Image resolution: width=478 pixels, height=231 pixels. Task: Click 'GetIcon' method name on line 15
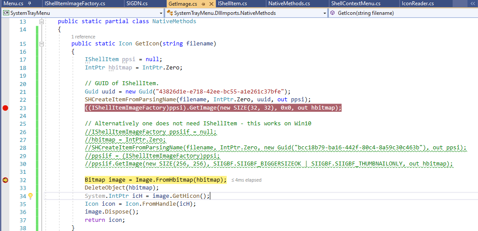click(x=147, y=44)
